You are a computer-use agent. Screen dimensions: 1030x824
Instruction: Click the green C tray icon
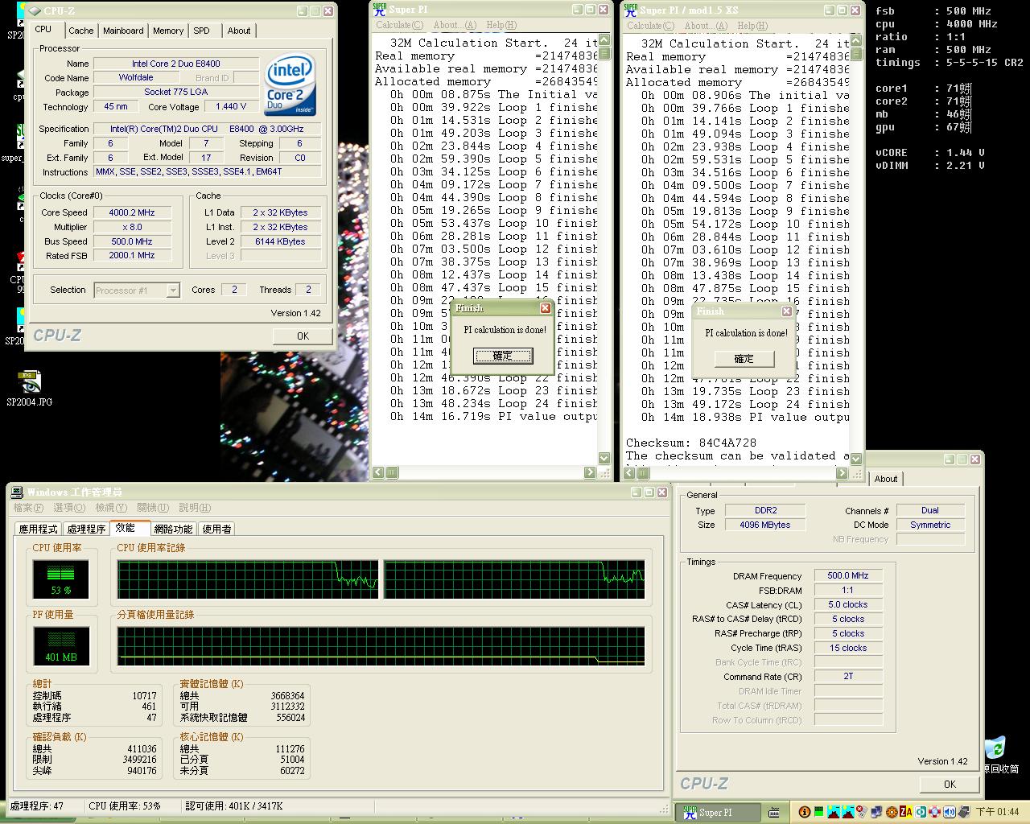click(921, 812)
